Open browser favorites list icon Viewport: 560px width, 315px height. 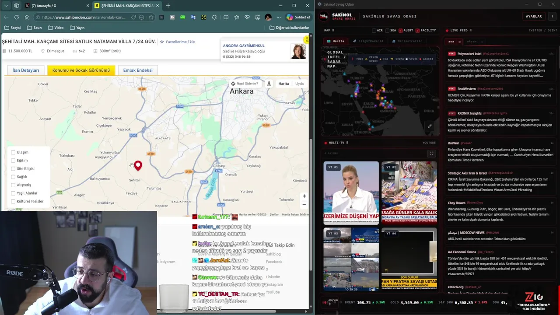coord(237,17)
